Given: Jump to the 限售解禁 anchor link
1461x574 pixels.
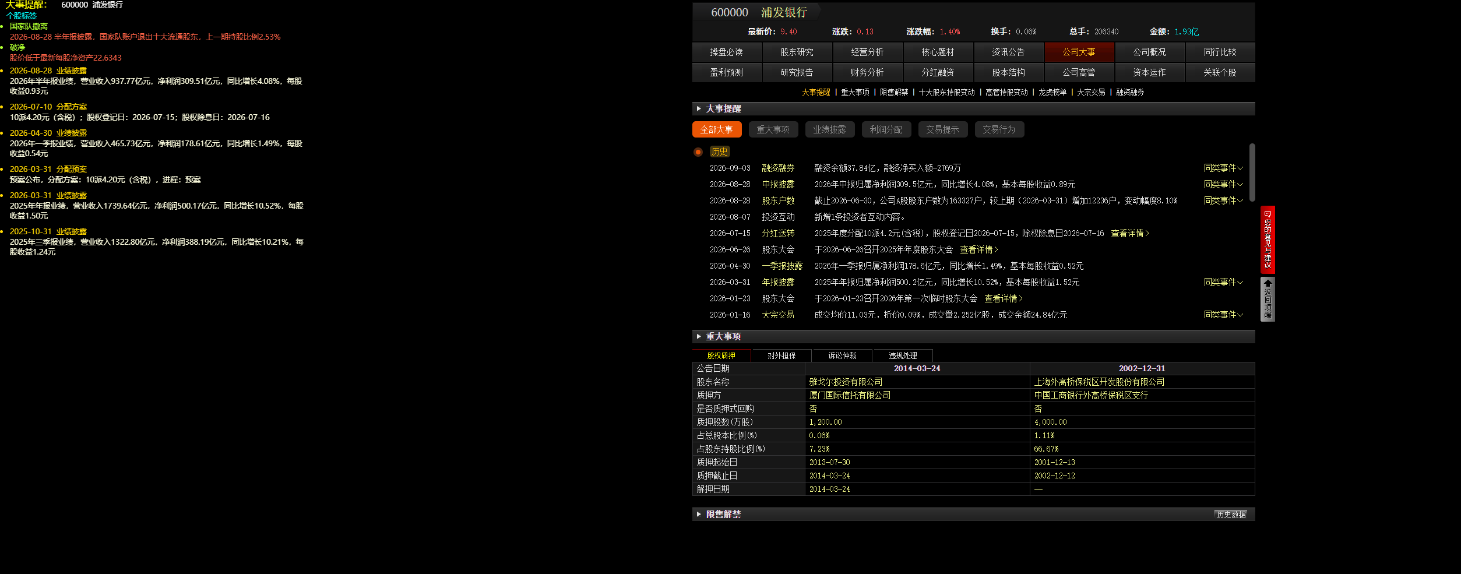Looking at the screenshot, I should pyautogui.click(x=894, y=92).
